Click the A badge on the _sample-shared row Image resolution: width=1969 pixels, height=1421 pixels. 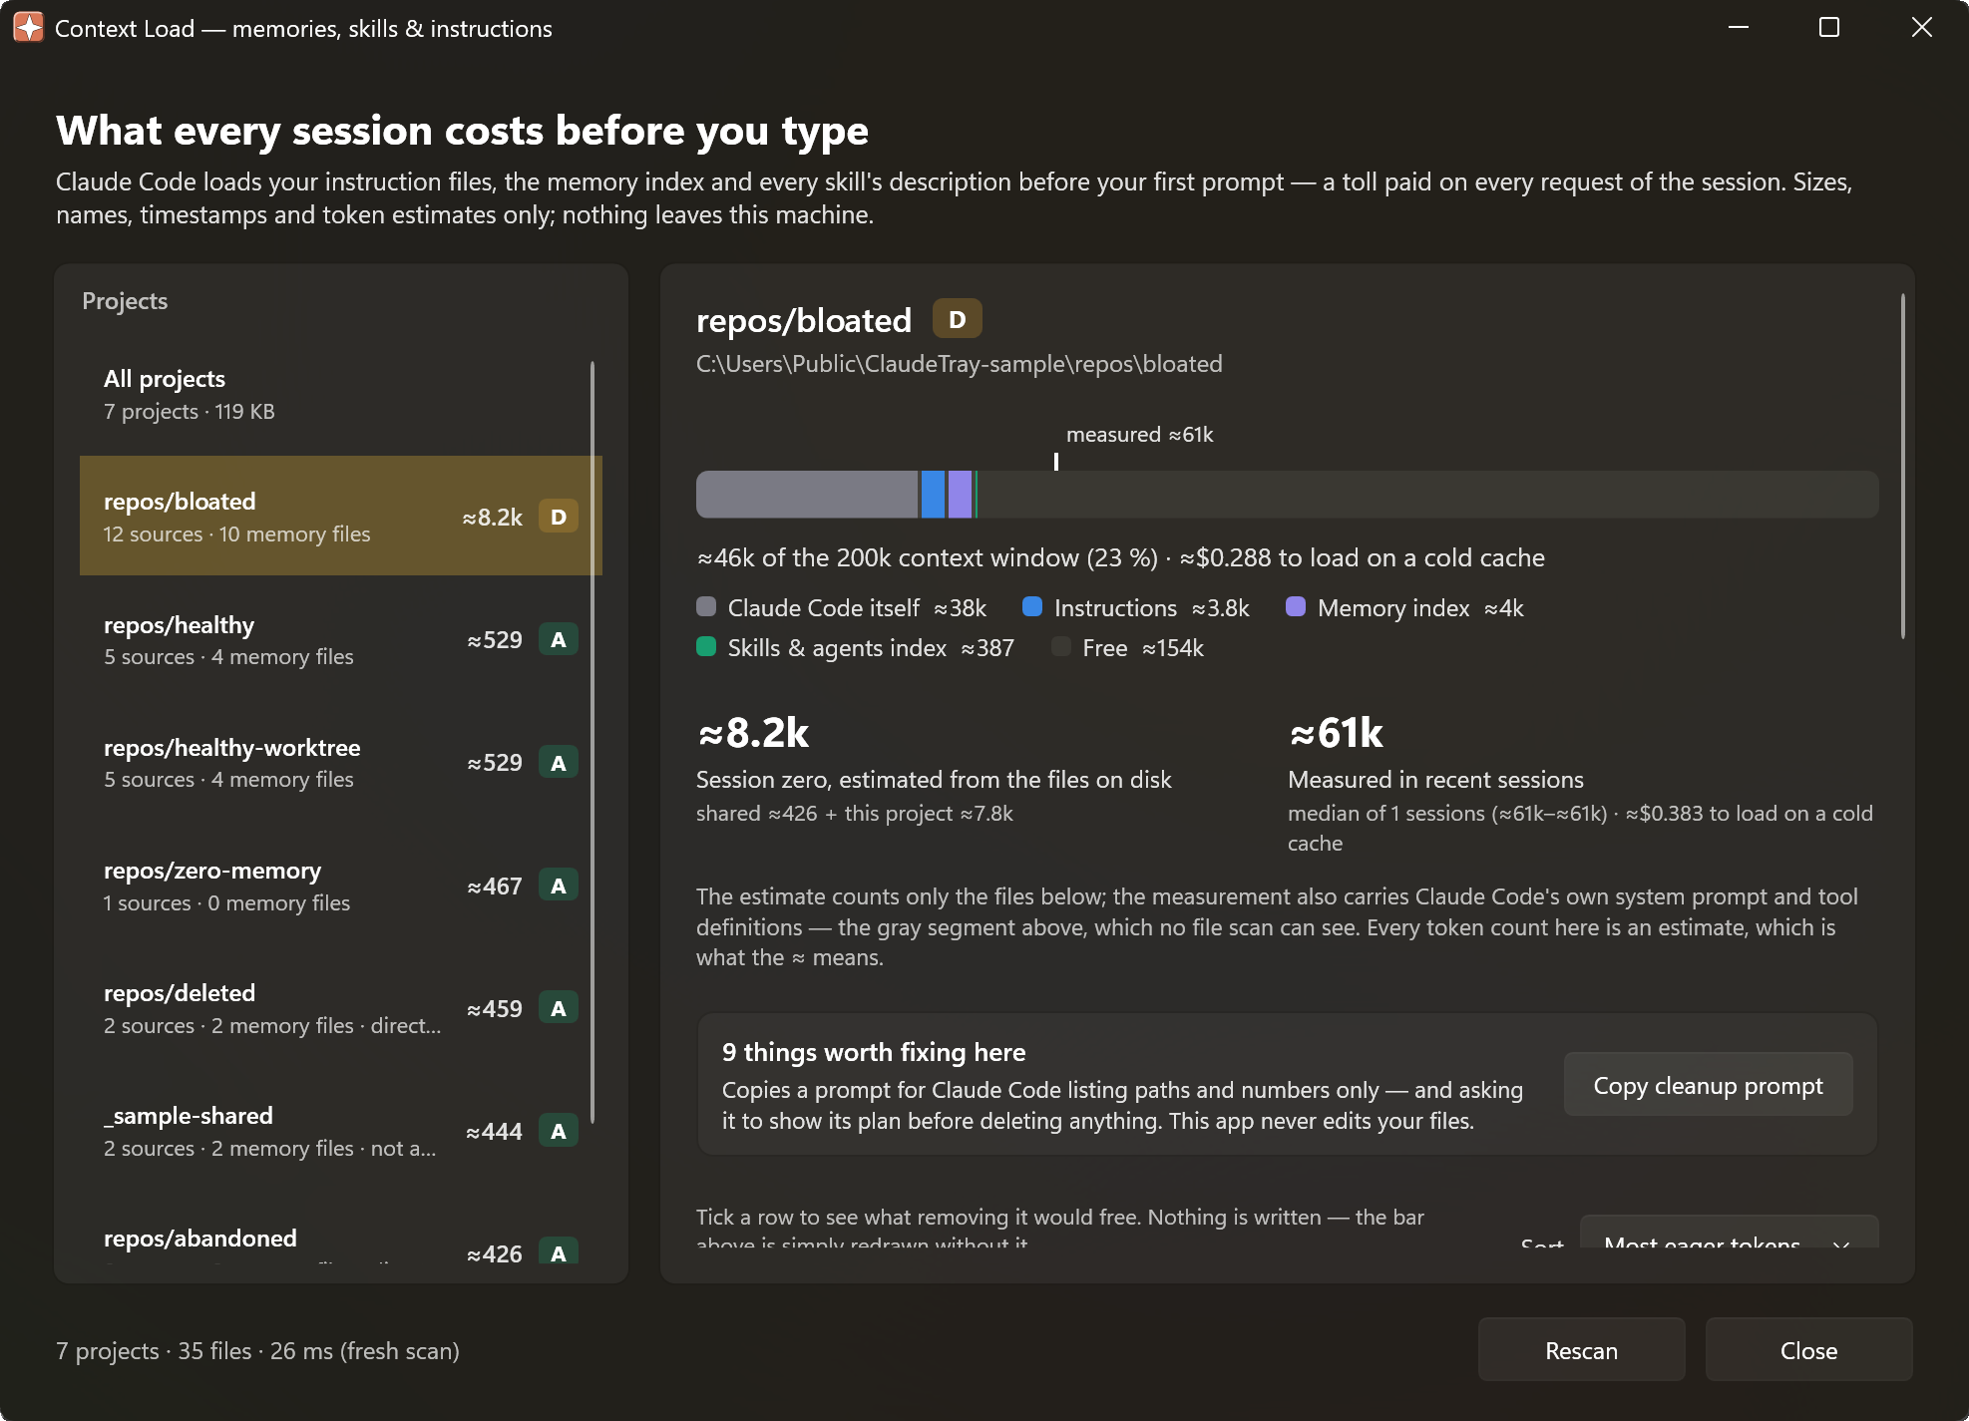559,1131
